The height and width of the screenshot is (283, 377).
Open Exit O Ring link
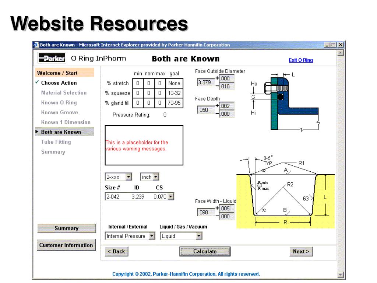pyautogui.click(x=300, y=60)
